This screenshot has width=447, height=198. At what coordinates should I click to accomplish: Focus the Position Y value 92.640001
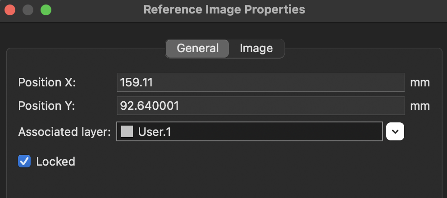pos(260,106)
